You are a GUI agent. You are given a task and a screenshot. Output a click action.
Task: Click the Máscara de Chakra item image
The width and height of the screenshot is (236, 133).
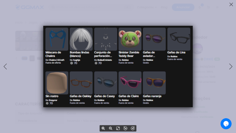(57, 39)
